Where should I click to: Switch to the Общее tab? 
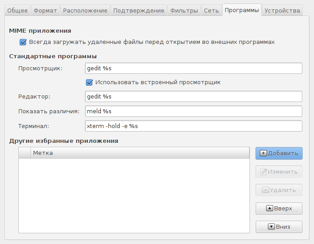(x=17, y=10)
